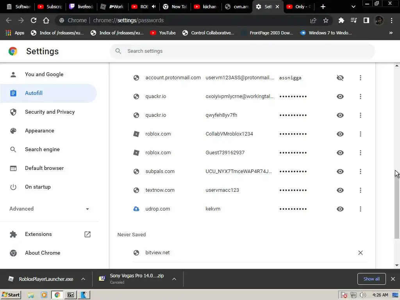Open more actions for textnow.com entry
Image resolution: width=400 pixels, height=300 pixels.
pyautogui.click(x=360, y=190)
